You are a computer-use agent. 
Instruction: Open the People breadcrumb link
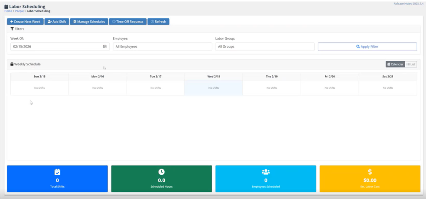pos(20,11)
